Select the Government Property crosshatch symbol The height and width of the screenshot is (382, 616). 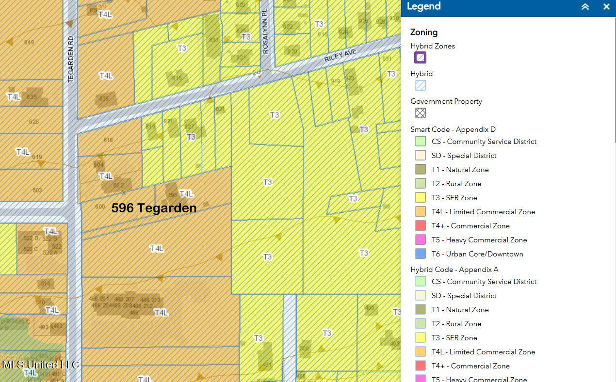coord(420,112)
